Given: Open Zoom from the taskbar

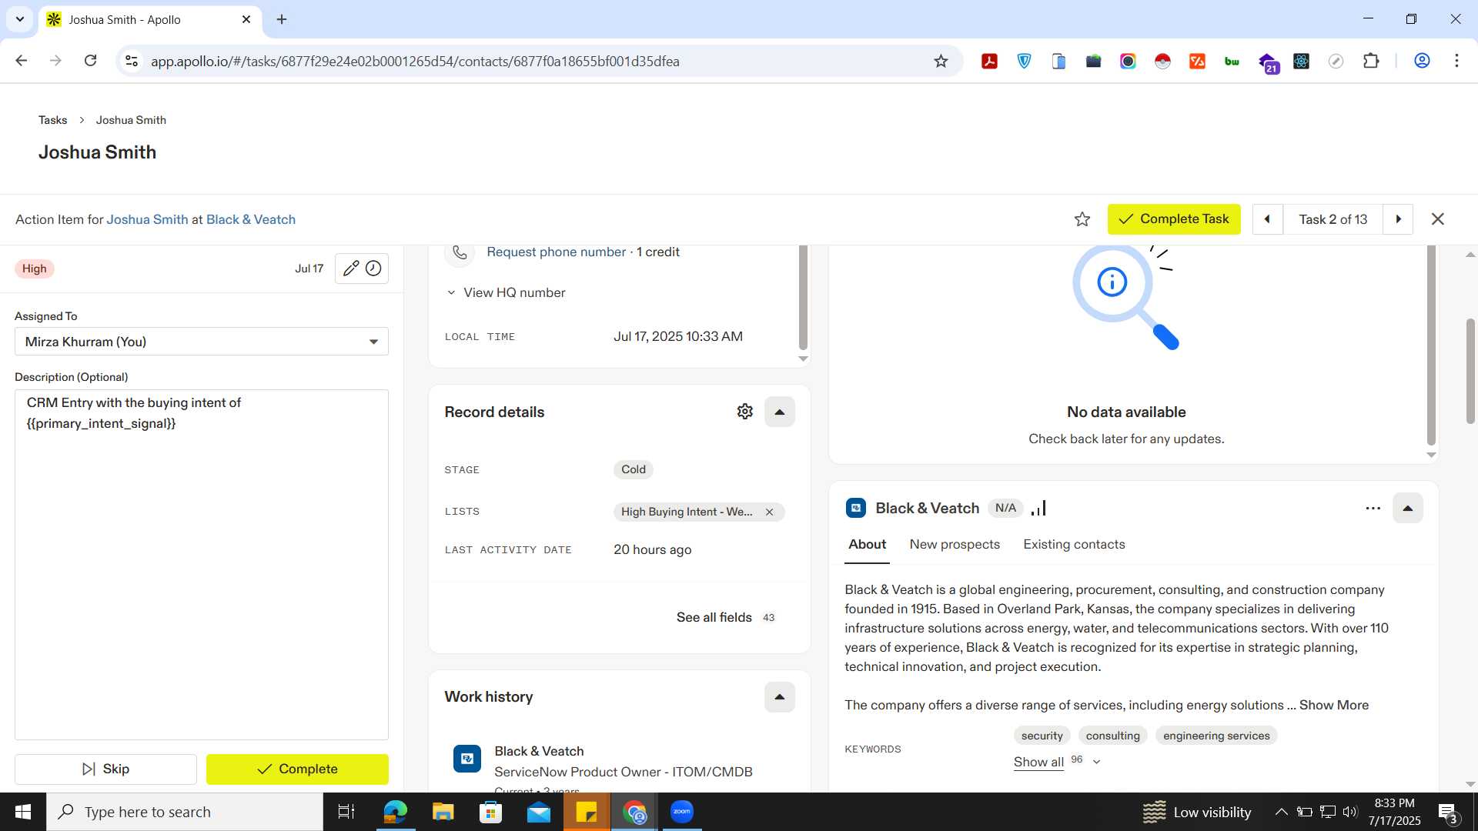Looking at the screenshot, I should [x=682, y=812].
